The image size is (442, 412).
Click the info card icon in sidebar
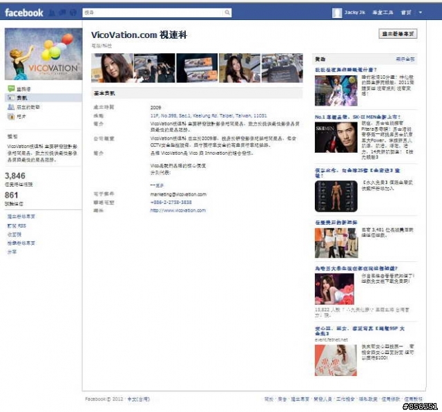11,97
